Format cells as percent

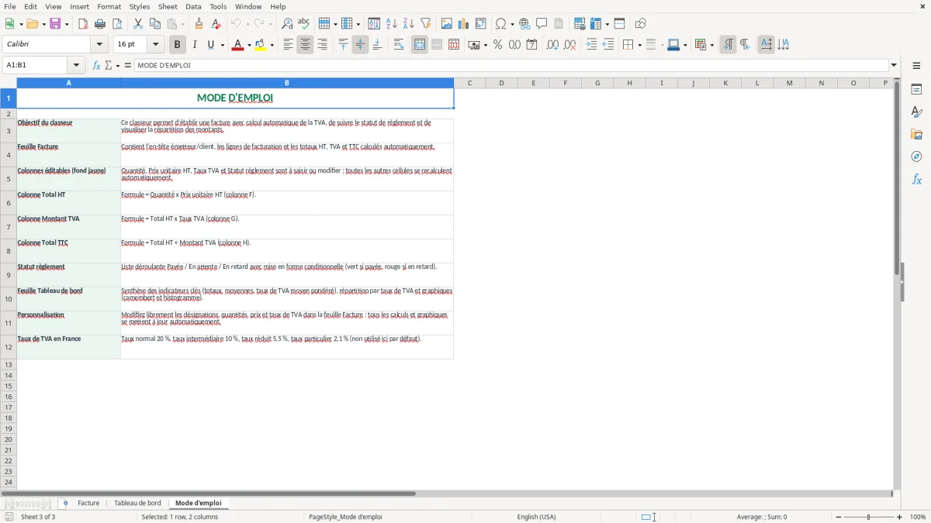pyautogui.click(x=497, y=45)
